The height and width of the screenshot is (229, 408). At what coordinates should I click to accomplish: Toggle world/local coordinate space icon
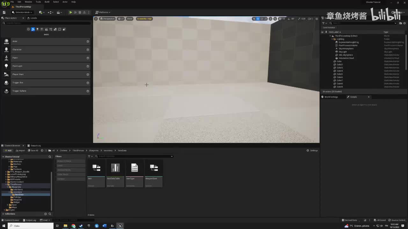pos(271,19)
